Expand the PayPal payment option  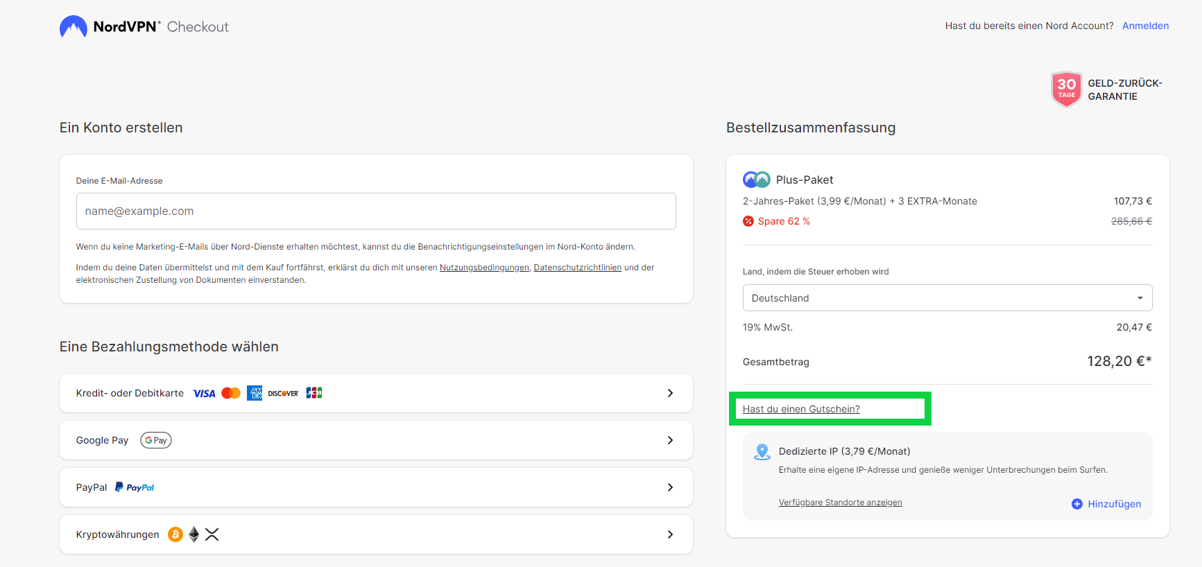click(376, 487)
